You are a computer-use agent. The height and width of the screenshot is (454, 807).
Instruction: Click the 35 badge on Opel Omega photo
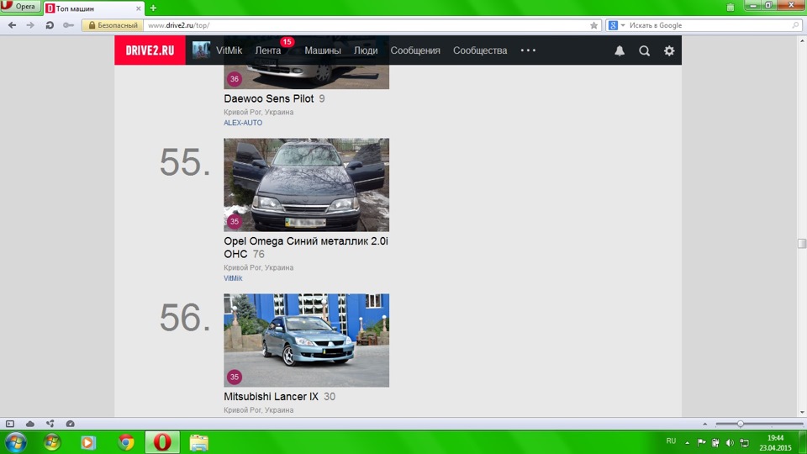coord(235,221)
